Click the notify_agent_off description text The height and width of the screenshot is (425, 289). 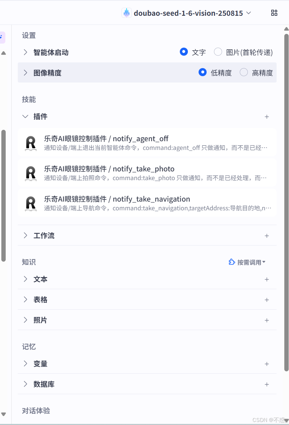click(x=156, y=148)
